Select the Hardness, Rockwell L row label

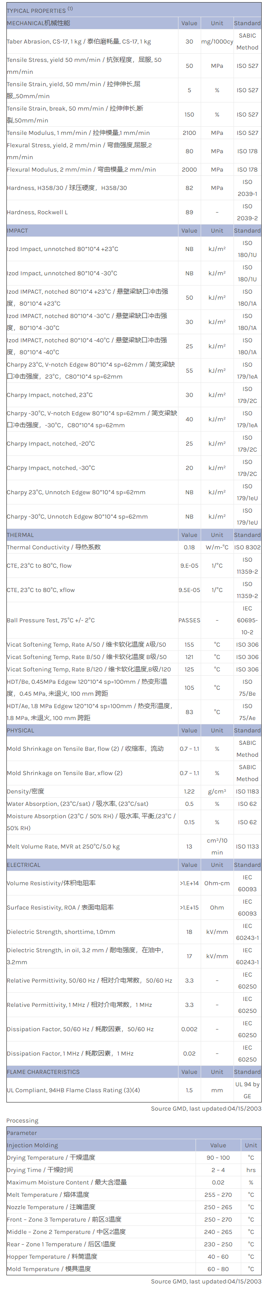tap(37, 212)
